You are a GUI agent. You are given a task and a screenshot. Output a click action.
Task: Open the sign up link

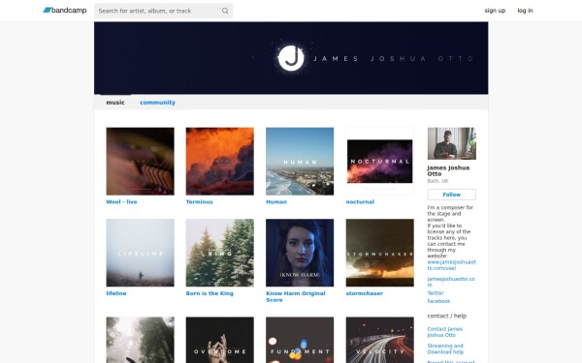(x=495, y=11)
